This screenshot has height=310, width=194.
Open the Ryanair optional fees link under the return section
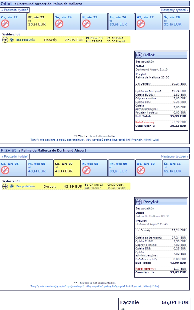click(95, 286)
